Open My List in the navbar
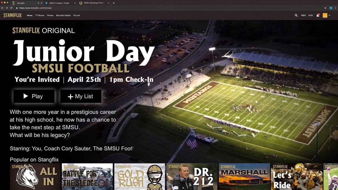The width and height of the screenshot is (338, 190). pyautogui.click(x=77, y=15)
